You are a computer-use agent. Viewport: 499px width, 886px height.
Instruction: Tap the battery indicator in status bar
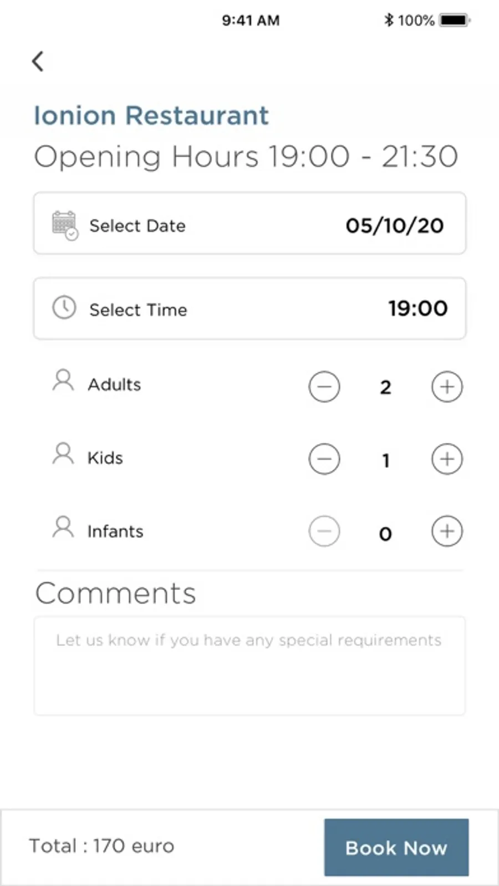[x=455, y=21]
